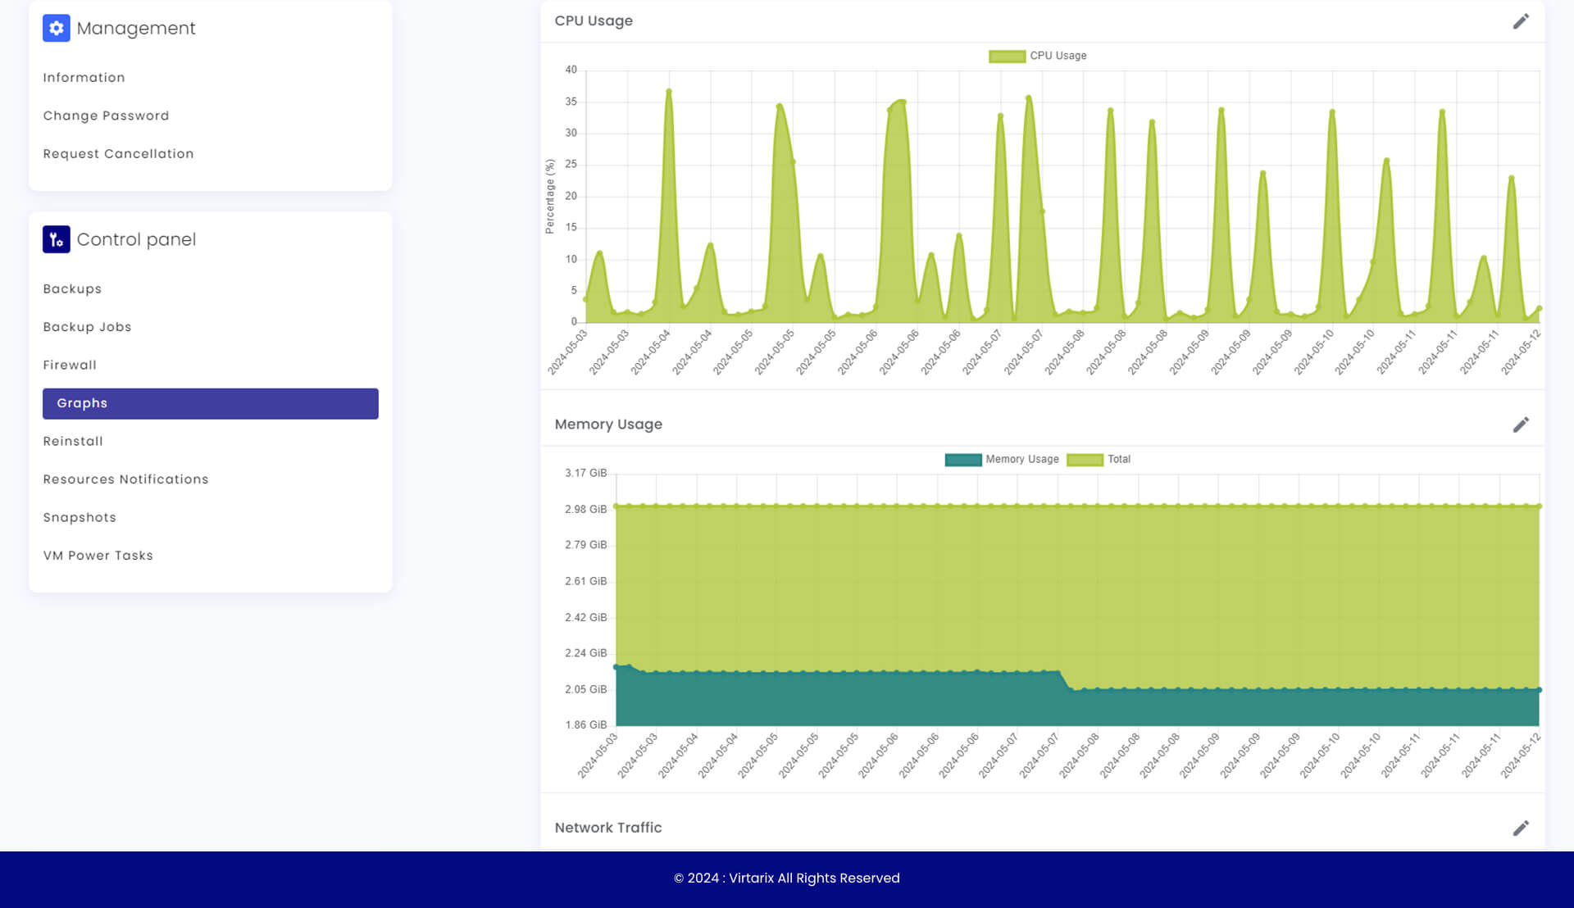
Task: Toggle the CPU Usage legend swatch
Action: click(1007, 56)
